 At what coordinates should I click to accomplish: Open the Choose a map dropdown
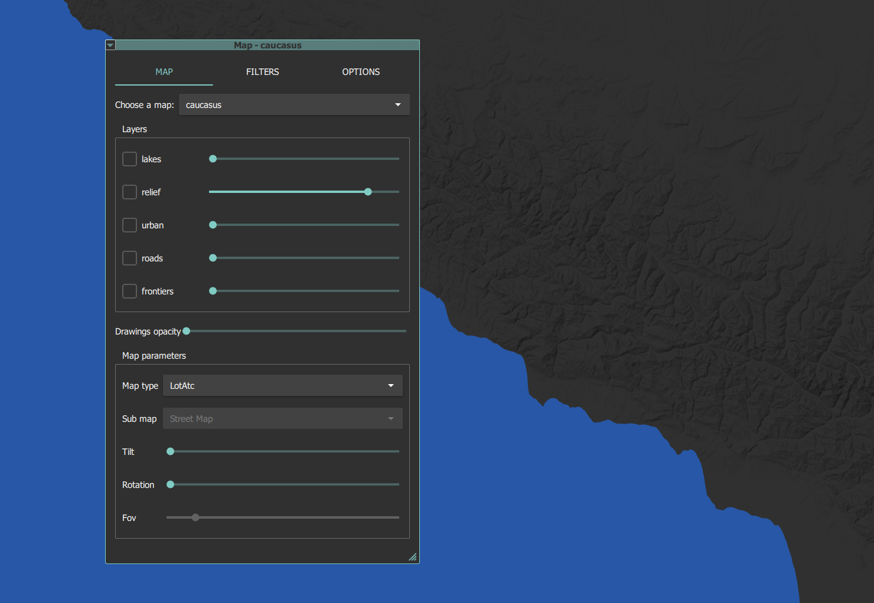294,105
